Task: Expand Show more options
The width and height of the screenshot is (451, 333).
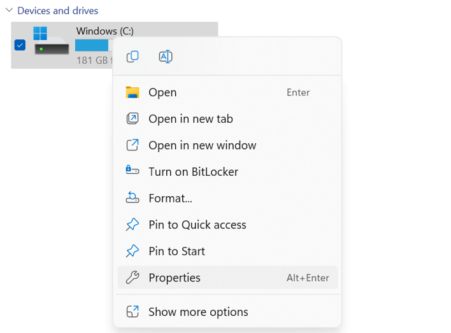Action: coord(197,312)
